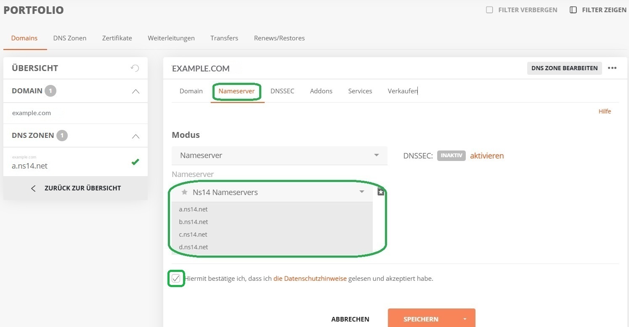Viewport: 629px width, 327px height.
Task: Collapse the DOMAIN section chevron
Action: pos(135,91)
